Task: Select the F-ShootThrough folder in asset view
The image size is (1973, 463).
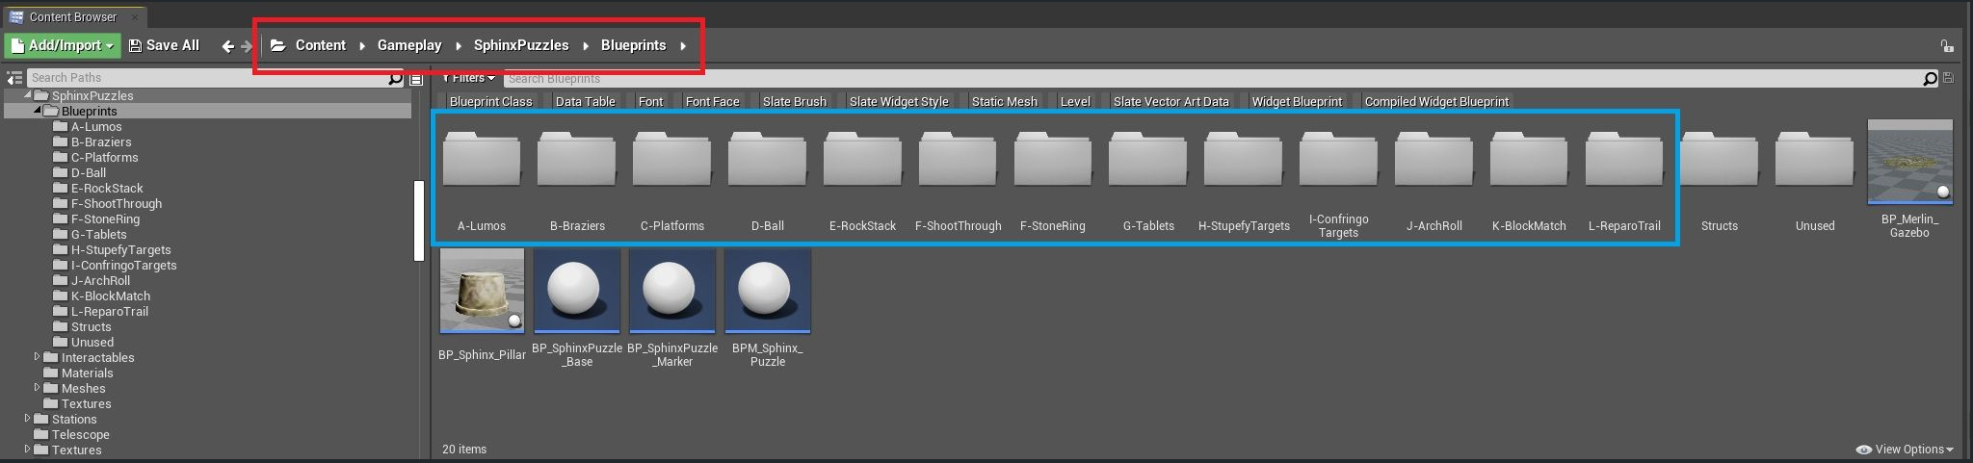Action: (x=958, y=160)
